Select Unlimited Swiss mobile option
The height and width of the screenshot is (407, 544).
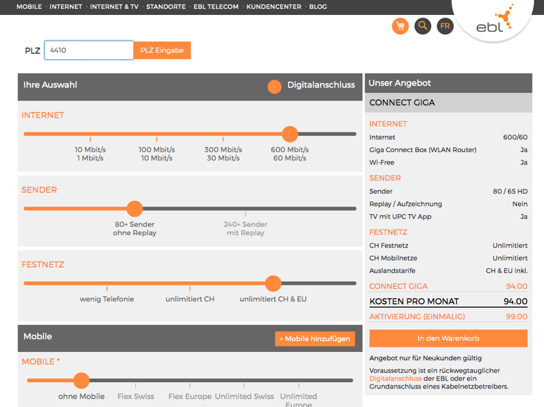pos(244,396)
